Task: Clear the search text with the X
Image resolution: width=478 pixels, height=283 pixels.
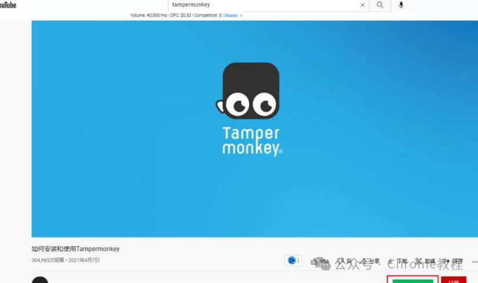Action: tap(363, 5)
